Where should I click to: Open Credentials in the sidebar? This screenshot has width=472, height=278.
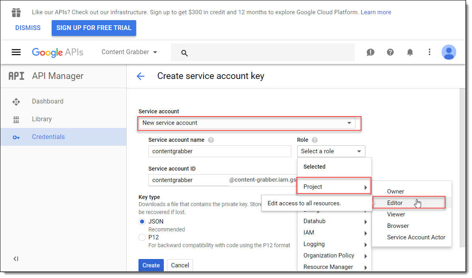coord(64,137)
